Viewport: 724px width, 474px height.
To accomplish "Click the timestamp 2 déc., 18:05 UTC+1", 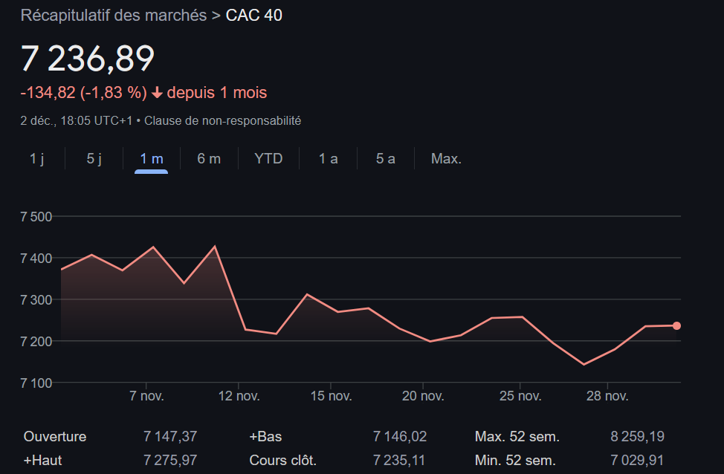I will point(76,121).
